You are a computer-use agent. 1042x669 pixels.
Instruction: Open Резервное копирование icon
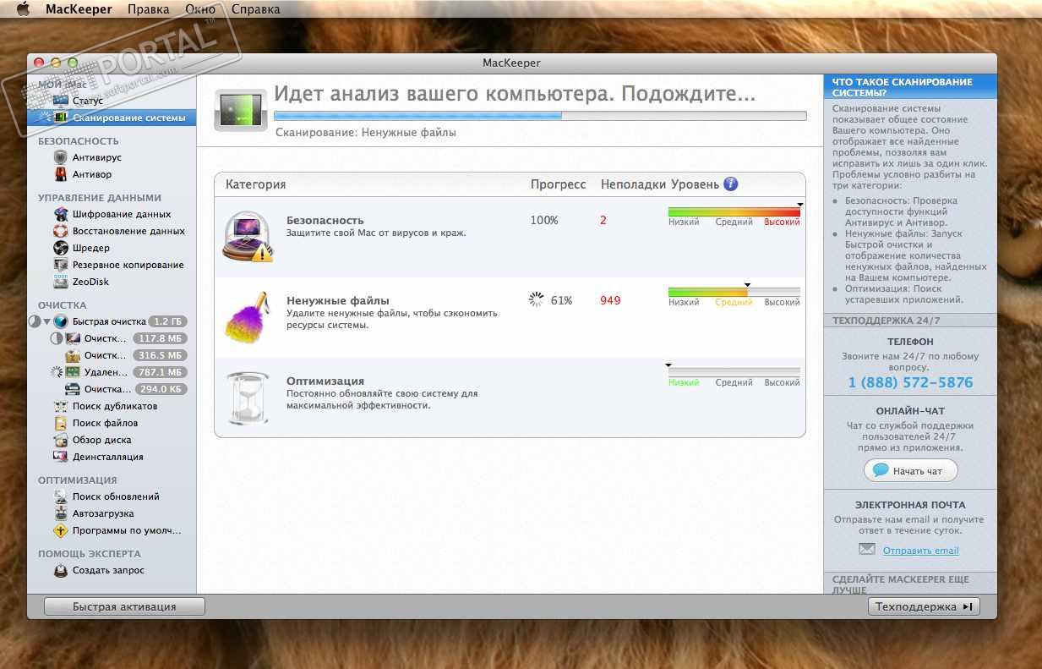(60, 265)
